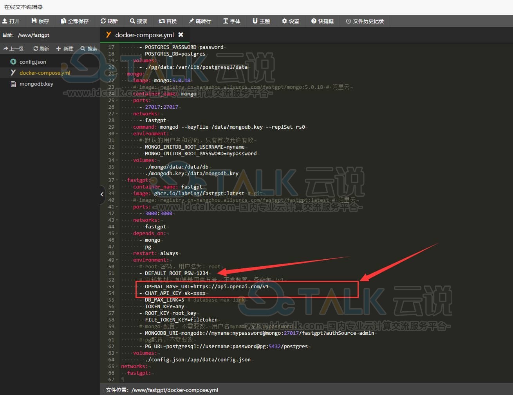Refresh the file list in sidebar
Viewport: 513px width, 395px height.
coord(41,48)
